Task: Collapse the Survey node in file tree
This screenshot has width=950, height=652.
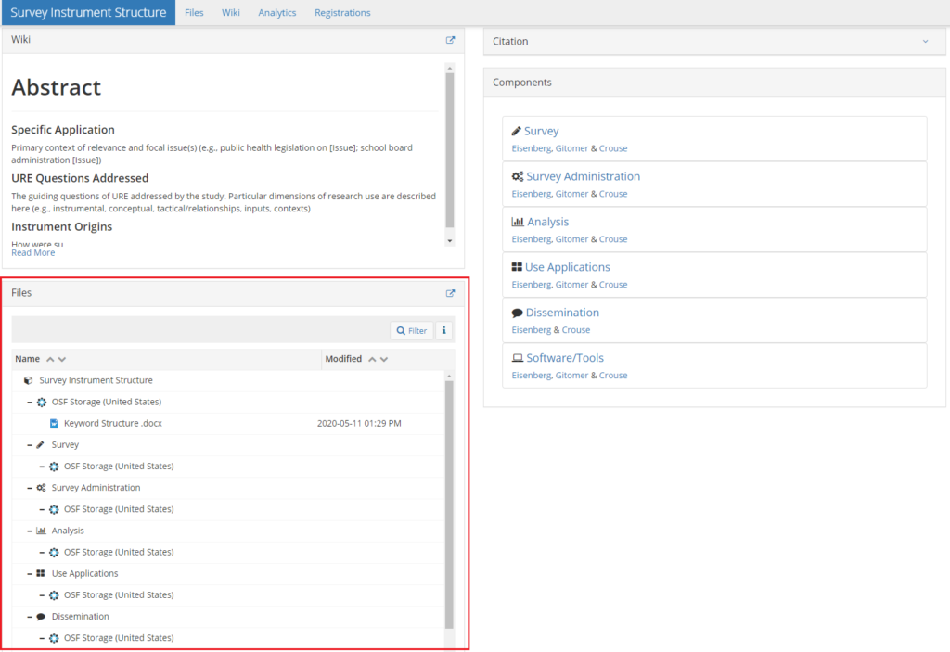Action: point(29,445)
